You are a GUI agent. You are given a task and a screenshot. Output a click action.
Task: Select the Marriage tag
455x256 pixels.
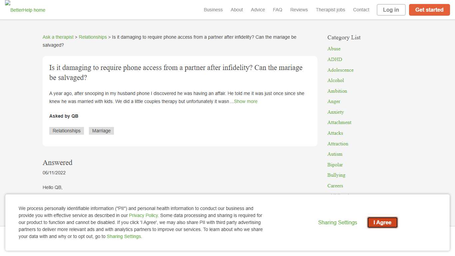click(101, 131)
